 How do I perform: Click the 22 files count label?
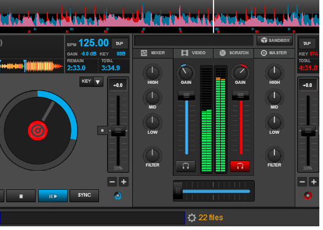[211, 218]
